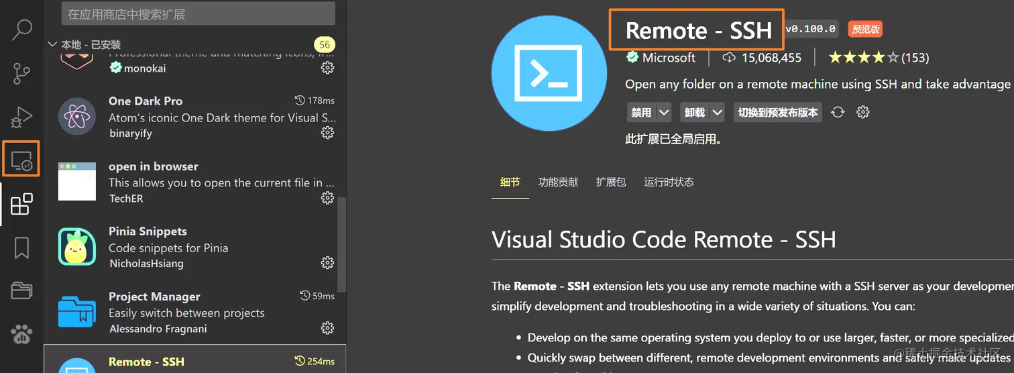Open the settings gear on Remote - SSH page
The image size is (1014, 373).
863,112
